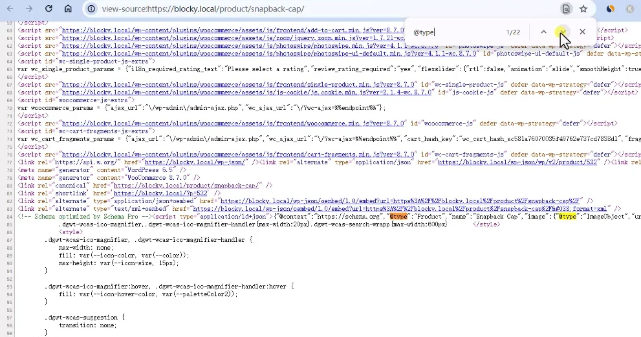Open the blocky.local/wp-json/ link
The height and width of the screenshot is (337, 641).
point(195,162)
